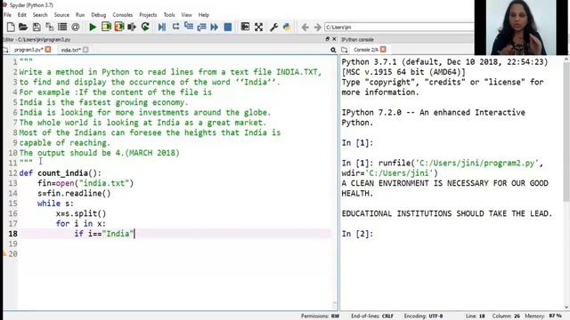Open the View menu
570x320 pixels.
186,15
